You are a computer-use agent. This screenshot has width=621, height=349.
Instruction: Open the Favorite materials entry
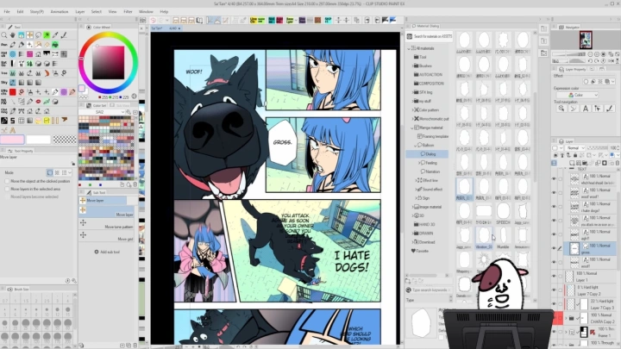click(x=419, y=251)
